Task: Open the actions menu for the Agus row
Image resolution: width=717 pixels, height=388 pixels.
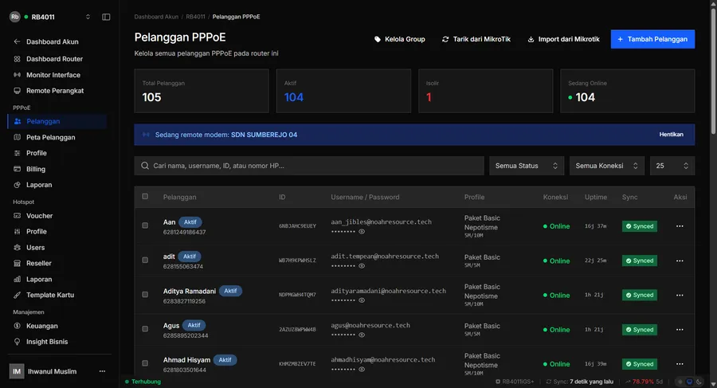Action: (680, 329)
